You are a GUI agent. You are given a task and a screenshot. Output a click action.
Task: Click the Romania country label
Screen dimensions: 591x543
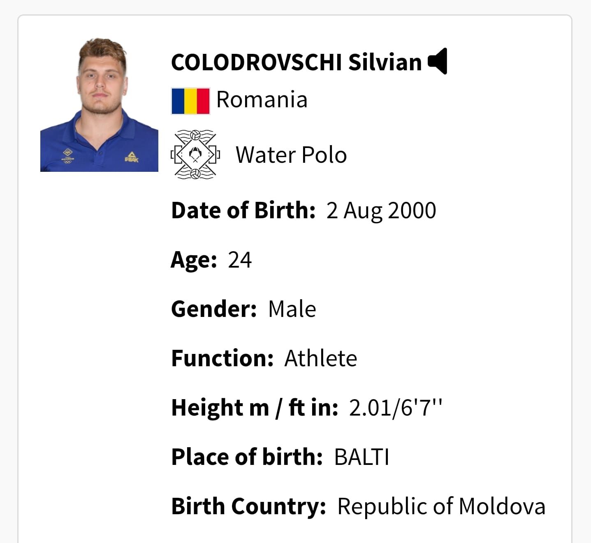point(262,99)
